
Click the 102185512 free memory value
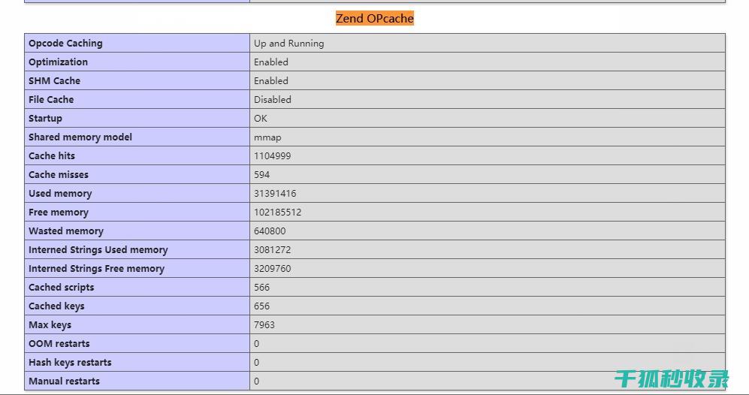(277, 212)
